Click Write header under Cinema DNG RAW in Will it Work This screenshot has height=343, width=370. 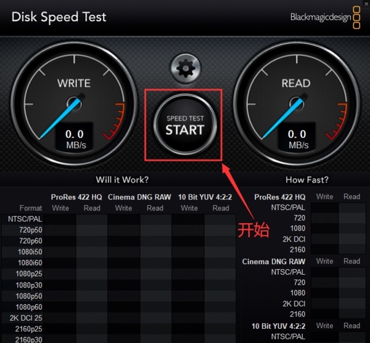pos(123,208)
